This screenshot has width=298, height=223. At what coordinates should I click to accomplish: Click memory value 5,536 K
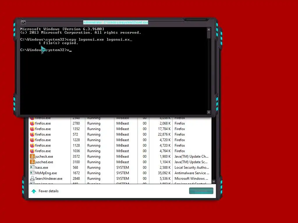165,179
